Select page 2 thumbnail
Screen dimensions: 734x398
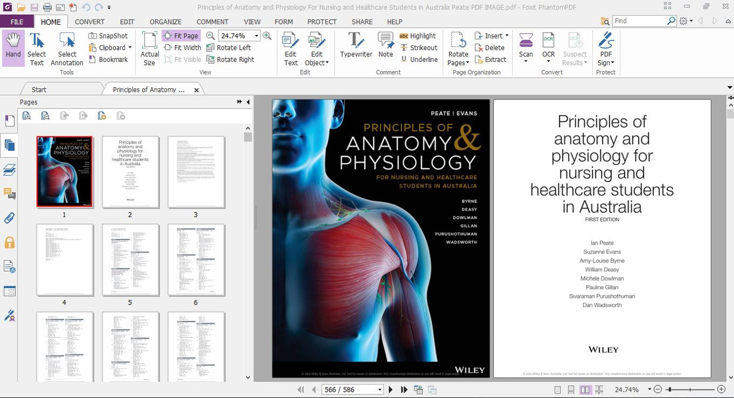click(x=130, y=172)
